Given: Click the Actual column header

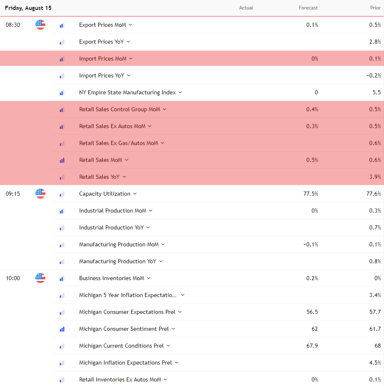Looking at the screenshot, I should point(246,8).
